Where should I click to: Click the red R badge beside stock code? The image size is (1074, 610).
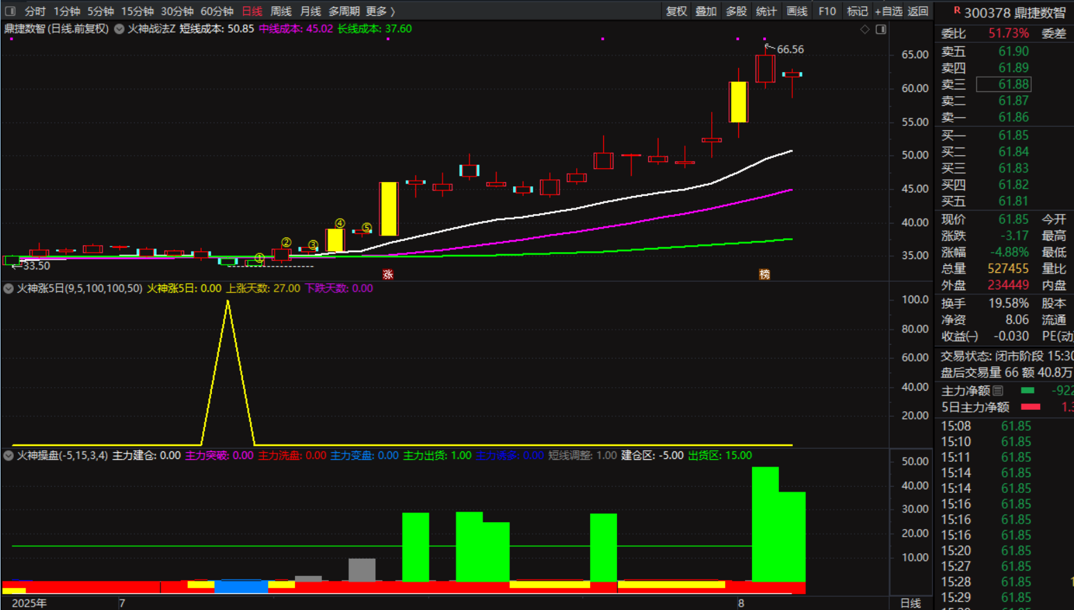click(x=957, y=10)
